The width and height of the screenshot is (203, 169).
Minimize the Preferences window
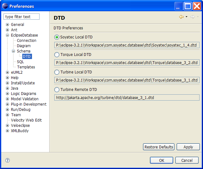click(179, 6)
